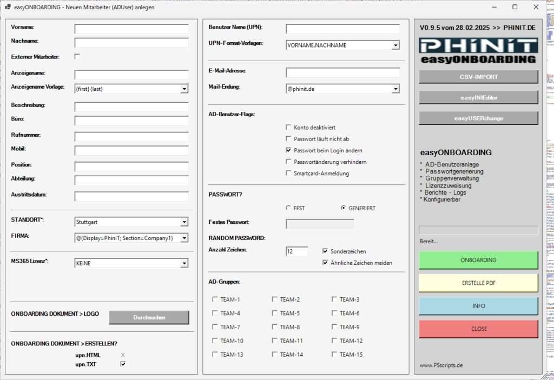This screenshot has width=554, height=380.
Task: Start the ONBOARDING process
Action: [x=478, y=260]
